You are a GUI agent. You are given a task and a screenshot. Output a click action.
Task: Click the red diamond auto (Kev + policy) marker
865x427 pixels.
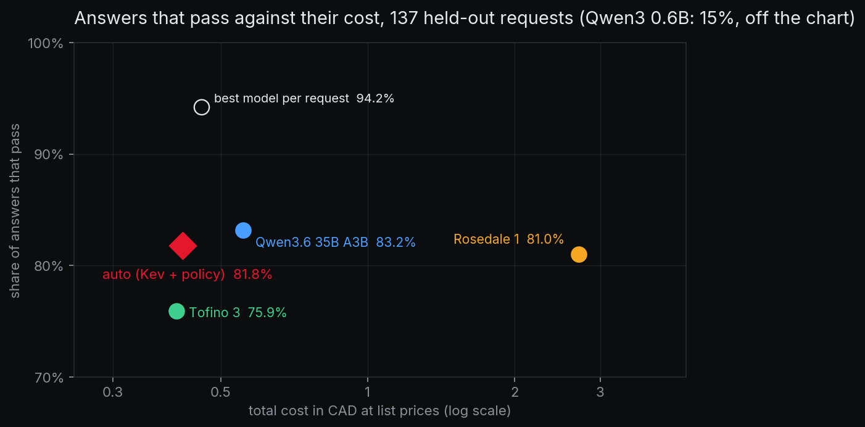click(183, 246)
